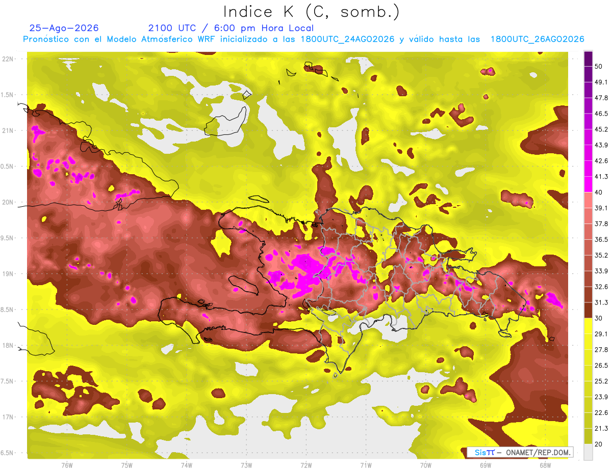The height and width of the screenshot is (472, 612).
Task: Click the color bar value "25.2"
Action: tap(601, 381)
